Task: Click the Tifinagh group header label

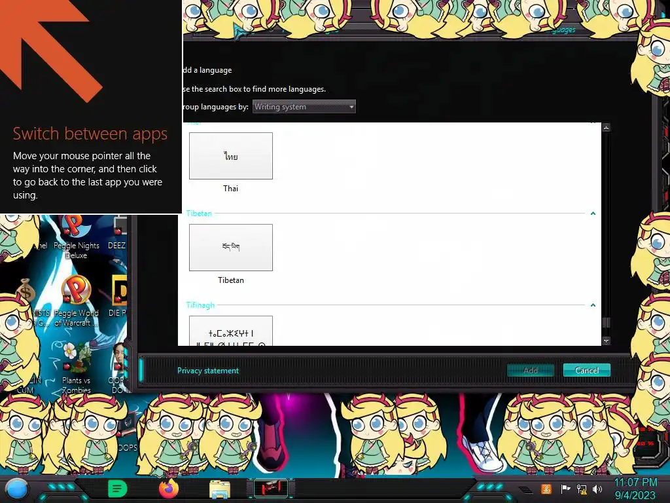Action: [200, 305]
